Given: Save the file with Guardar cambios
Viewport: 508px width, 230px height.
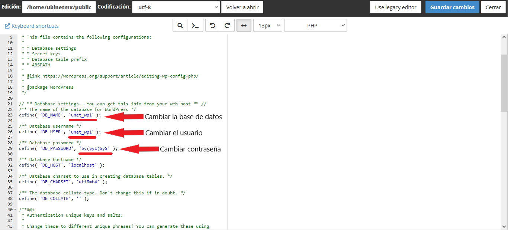Looking at the screenshot, I should point(452,7).
